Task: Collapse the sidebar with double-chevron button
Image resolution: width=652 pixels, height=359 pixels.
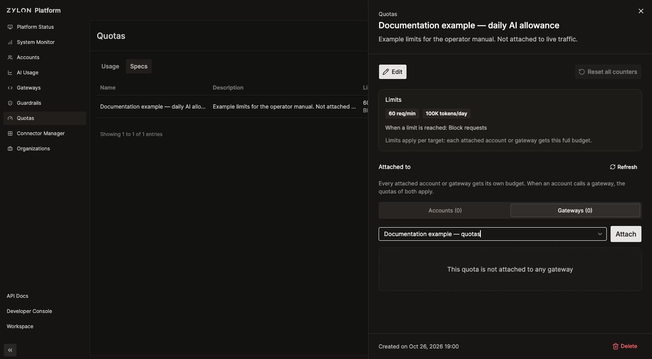Action: pyautogui.click(x=10, y=350)
